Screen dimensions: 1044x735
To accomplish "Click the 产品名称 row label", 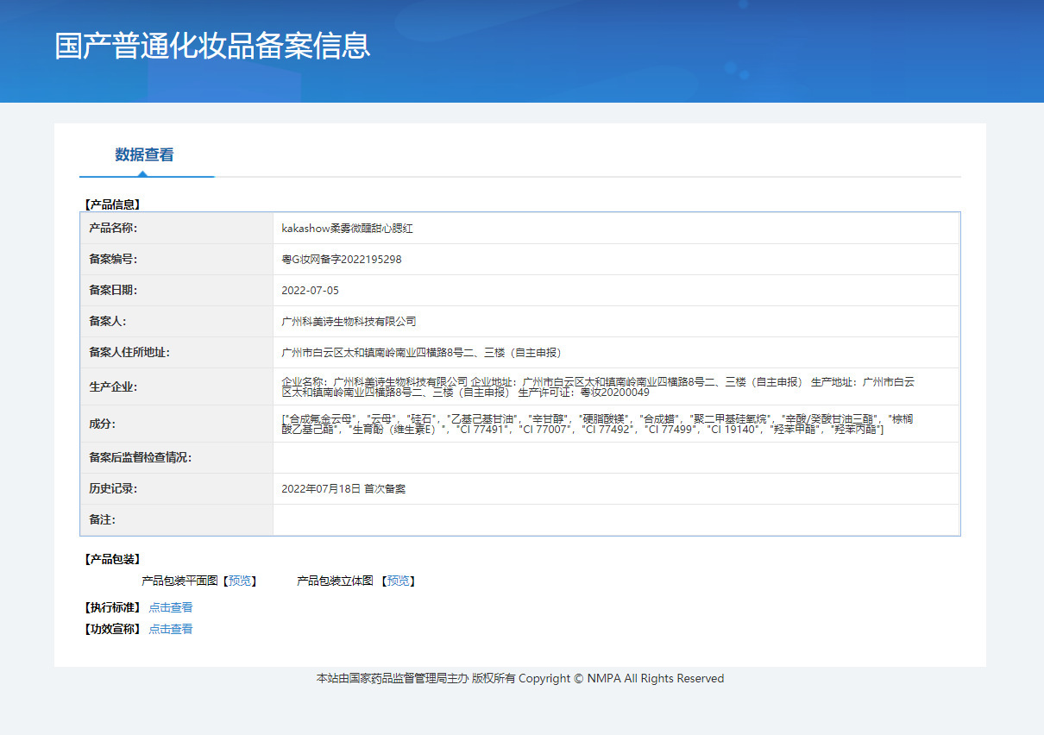I will 113,229.
